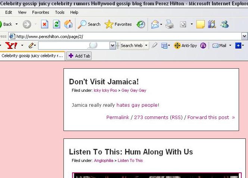Expand the Search Web dropdown arrow
The height and width of the screenshot is (178, 248).
tap(146, 46)
